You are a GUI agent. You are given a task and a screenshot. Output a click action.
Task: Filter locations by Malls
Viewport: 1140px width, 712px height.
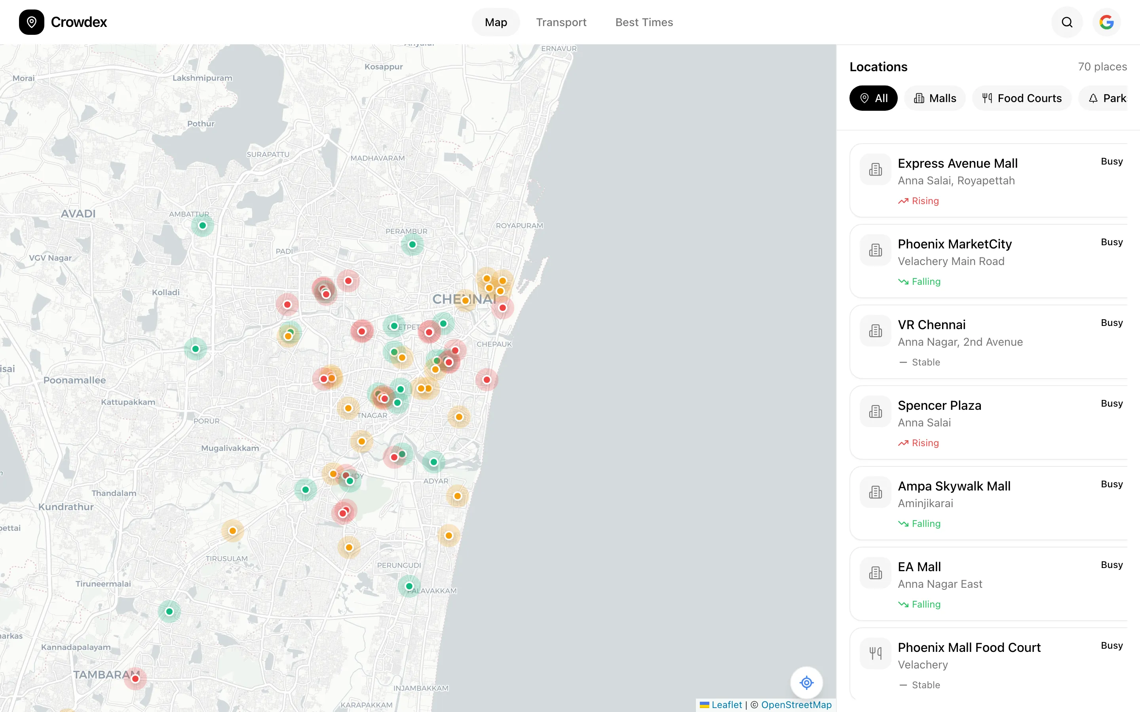(x=935, y=98)
